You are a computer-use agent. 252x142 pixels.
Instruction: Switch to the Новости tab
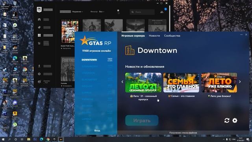(154, 36)
